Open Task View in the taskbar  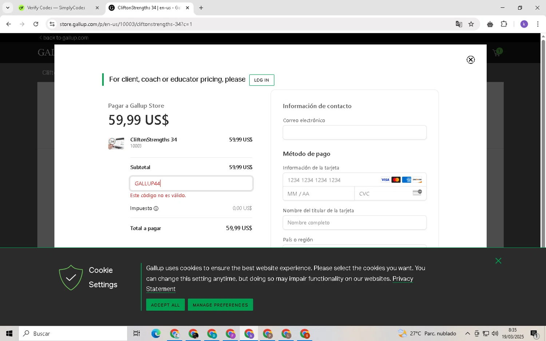(136, 333)
